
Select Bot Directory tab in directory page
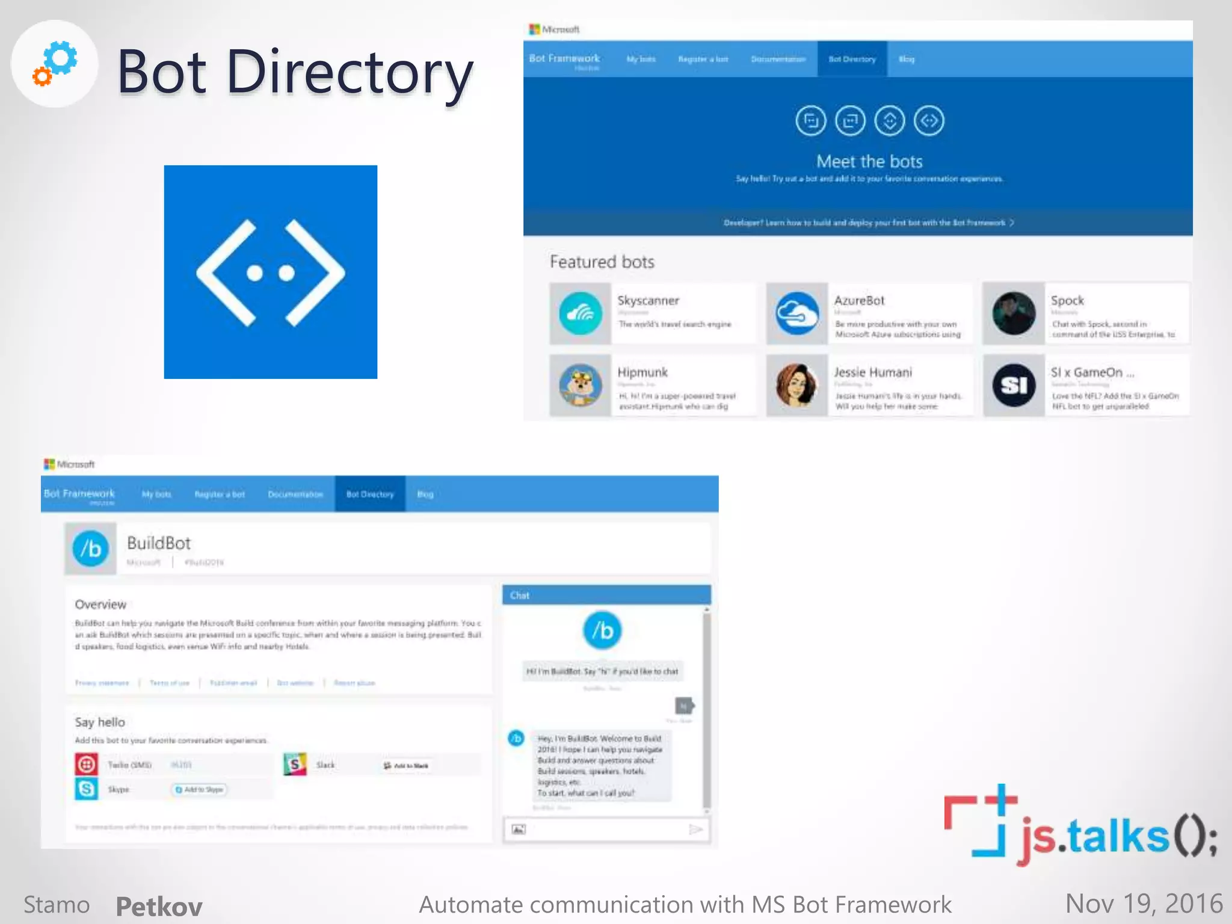(x=852, y=59)
